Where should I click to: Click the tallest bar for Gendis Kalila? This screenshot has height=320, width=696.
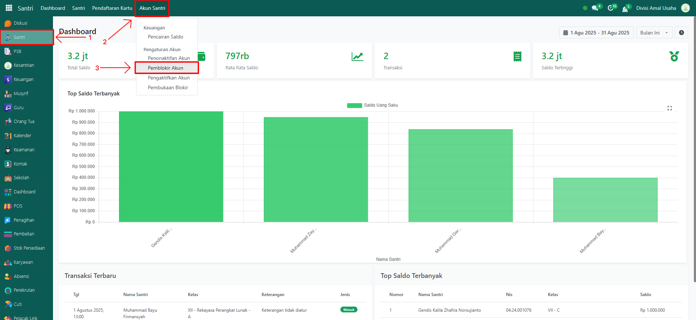tap(171, 167)
